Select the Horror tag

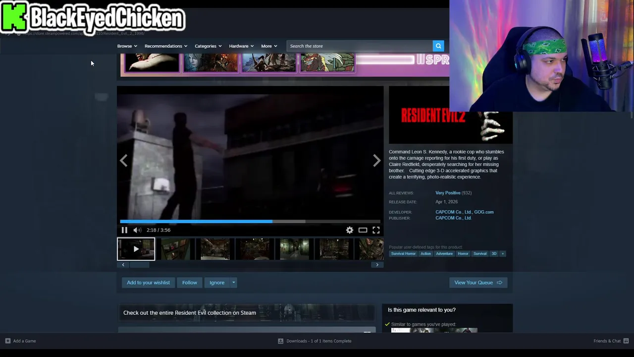tap(463, 254)
